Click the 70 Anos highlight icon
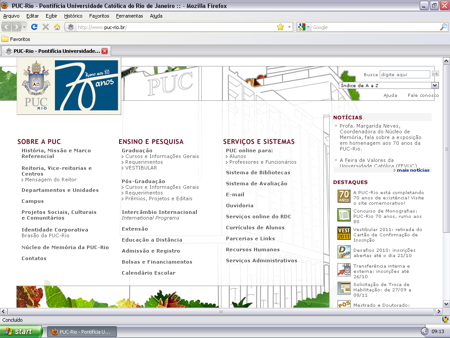 coord(344,196)
